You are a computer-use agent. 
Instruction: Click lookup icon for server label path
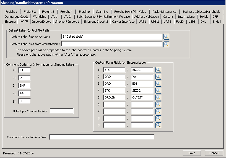pos(166,37)
